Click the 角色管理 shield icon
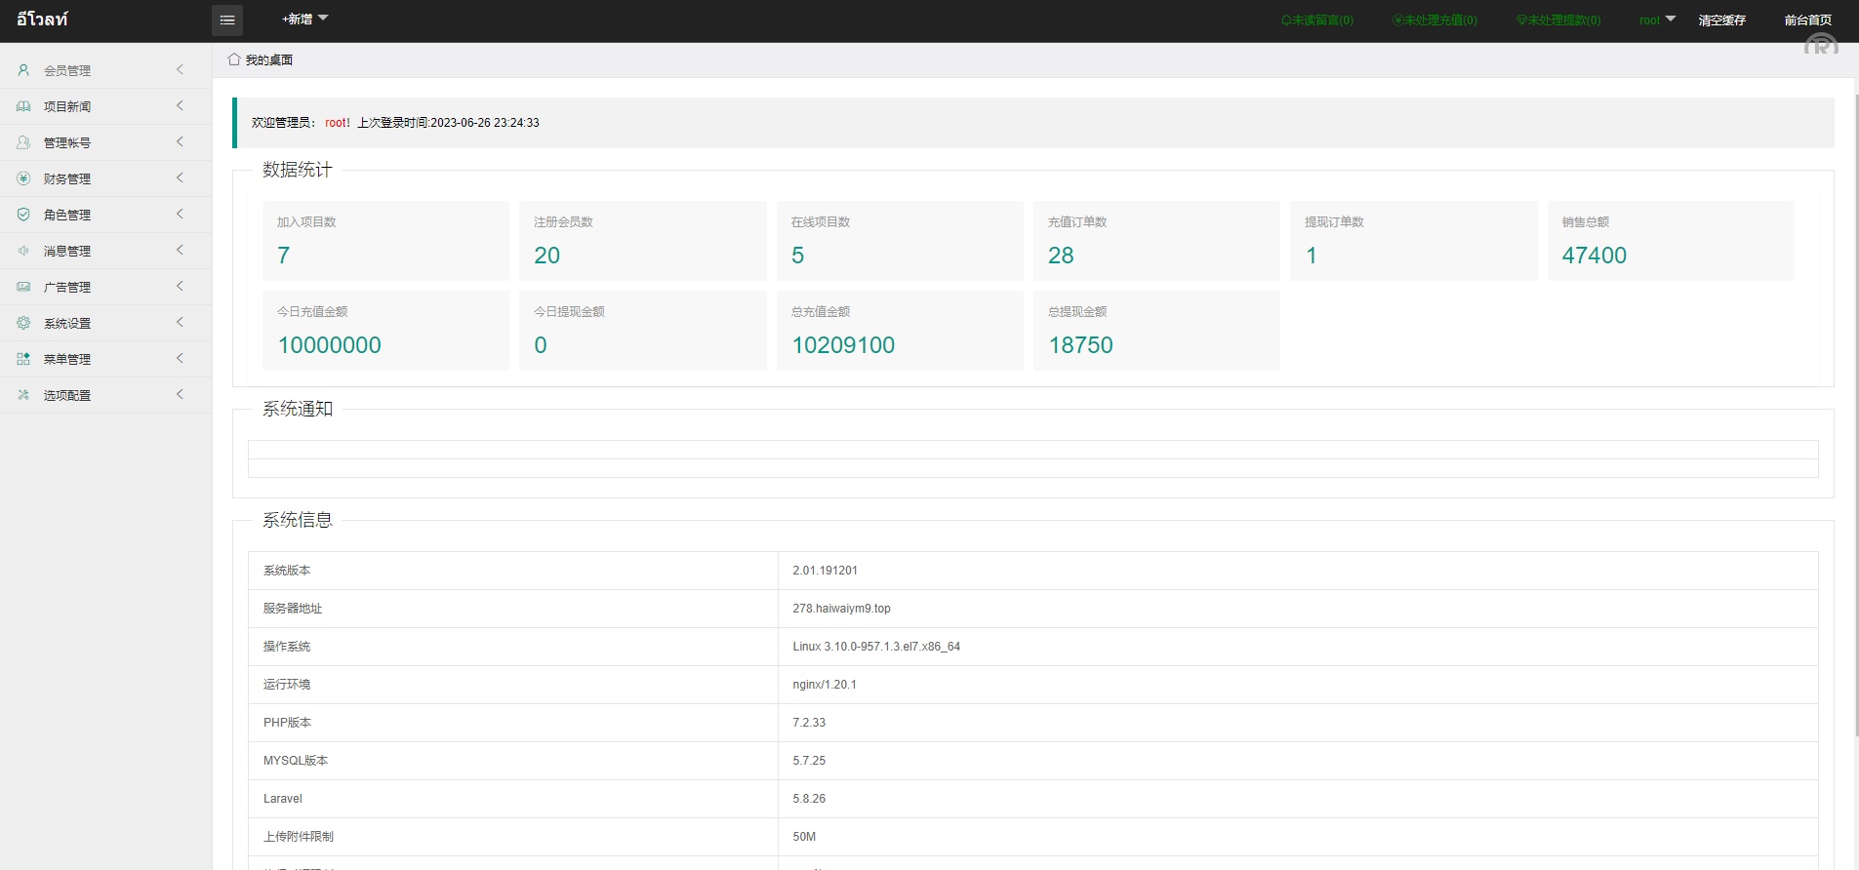Image resolution: width=1859 pixels, height=870 pixels. 23,215
